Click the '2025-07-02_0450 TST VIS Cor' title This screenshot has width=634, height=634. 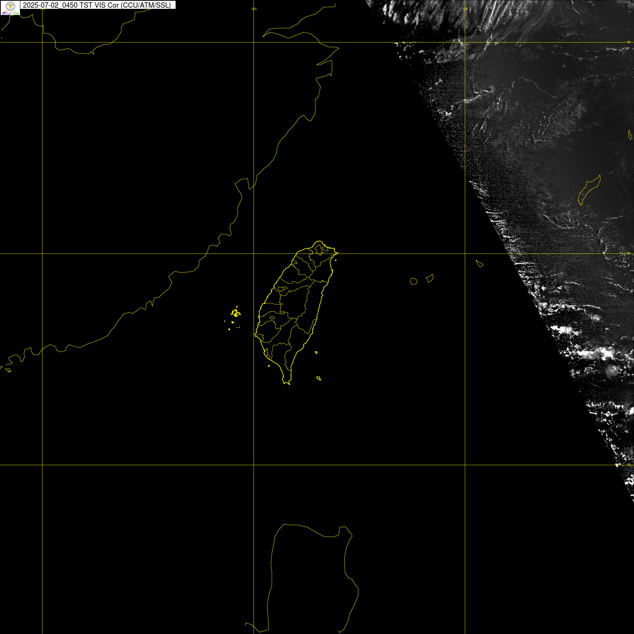click(97, 5)
